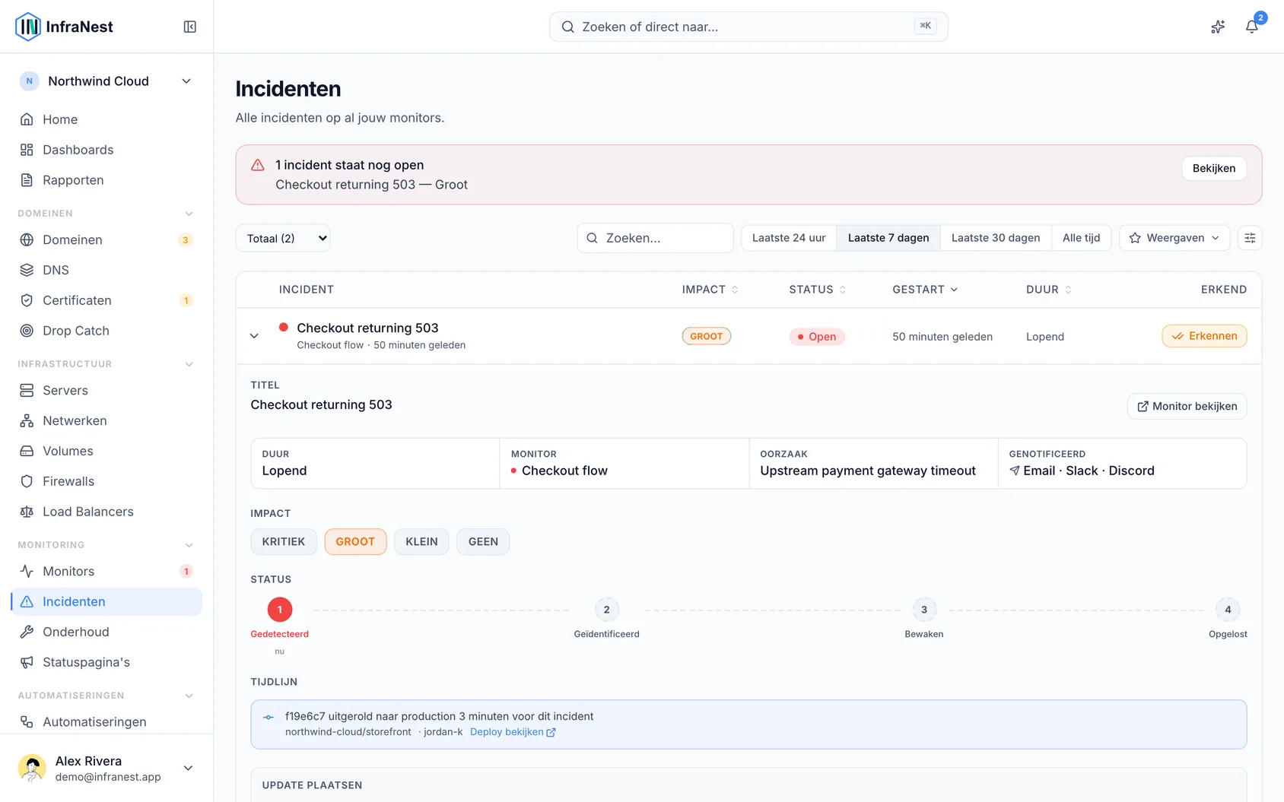1284x802 pixels.
Task: Choose GEEN impact option
Action: click(x=483, y=541)
